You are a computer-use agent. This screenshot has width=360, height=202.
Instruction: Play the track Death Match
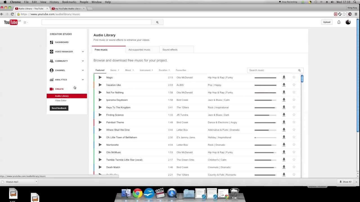[x=100, y=167]
